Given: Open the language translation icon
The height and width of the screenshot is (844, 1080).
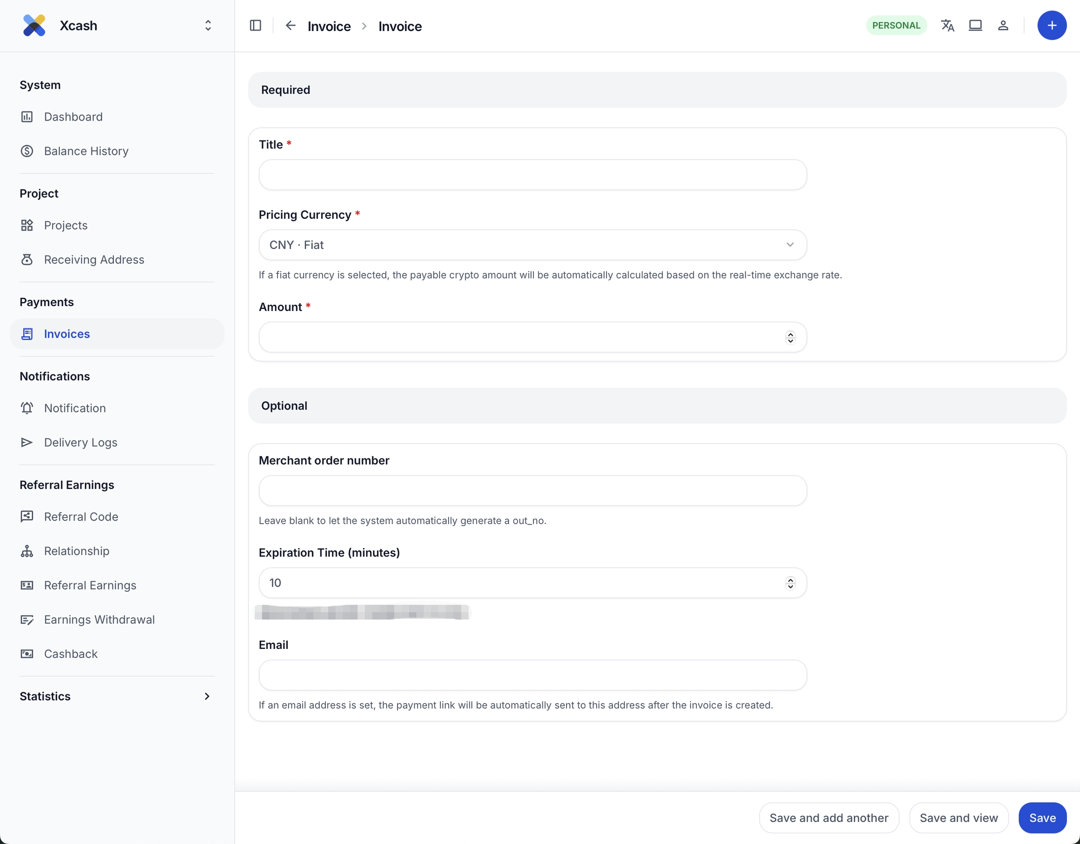Looking at the screenshot, I should tap(947, 26).
